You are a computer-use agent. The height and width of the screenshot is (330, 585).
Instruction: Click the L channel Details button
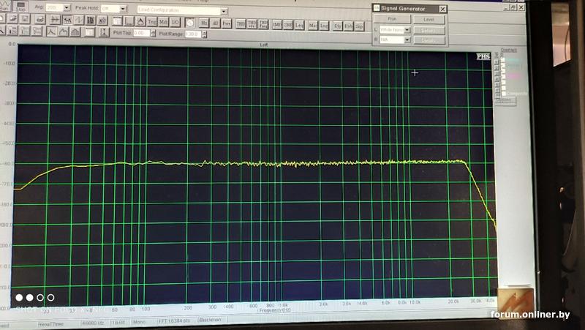coord(429,30)
